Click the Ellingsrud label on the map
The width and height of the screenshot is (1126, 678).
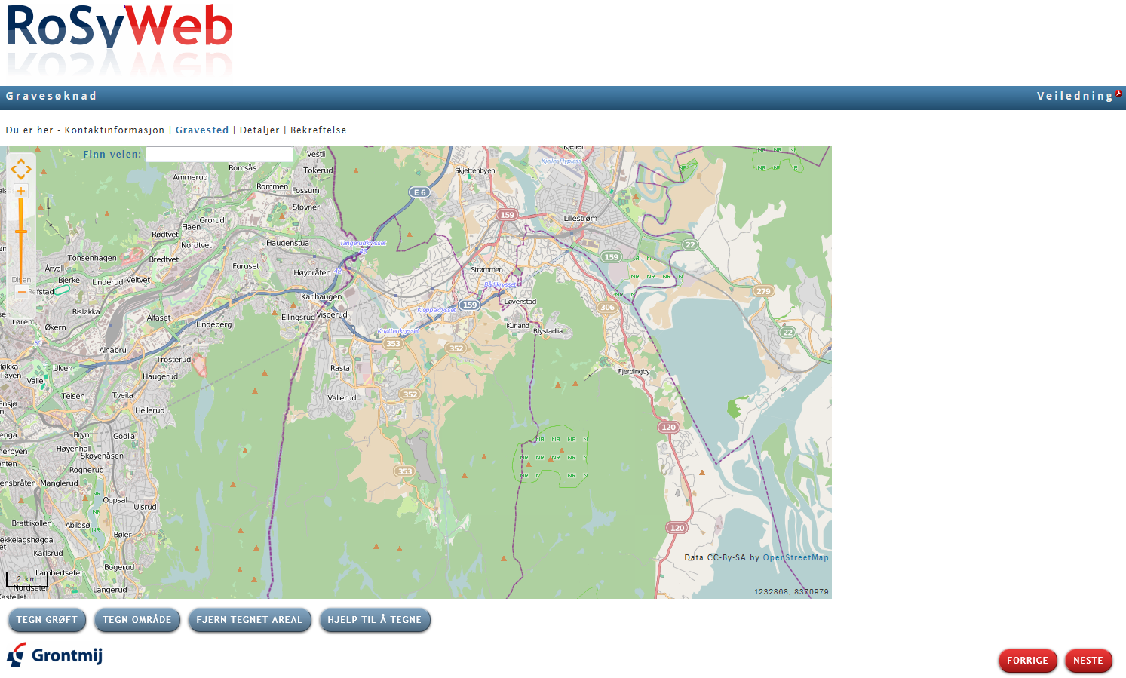pos(298,317)
